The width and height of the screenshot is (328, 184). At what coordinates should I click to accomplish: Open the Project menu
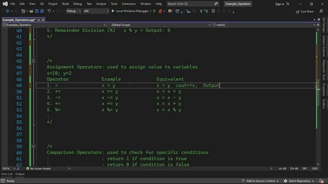53,4
